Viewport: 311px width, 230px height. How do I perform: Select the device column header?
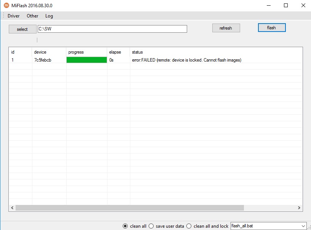[x=49, y=52]
